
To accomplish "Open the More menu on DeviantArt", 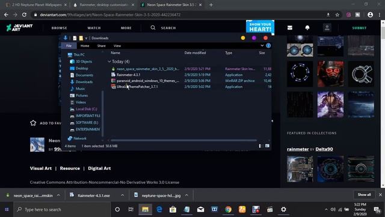I will 126,28.
